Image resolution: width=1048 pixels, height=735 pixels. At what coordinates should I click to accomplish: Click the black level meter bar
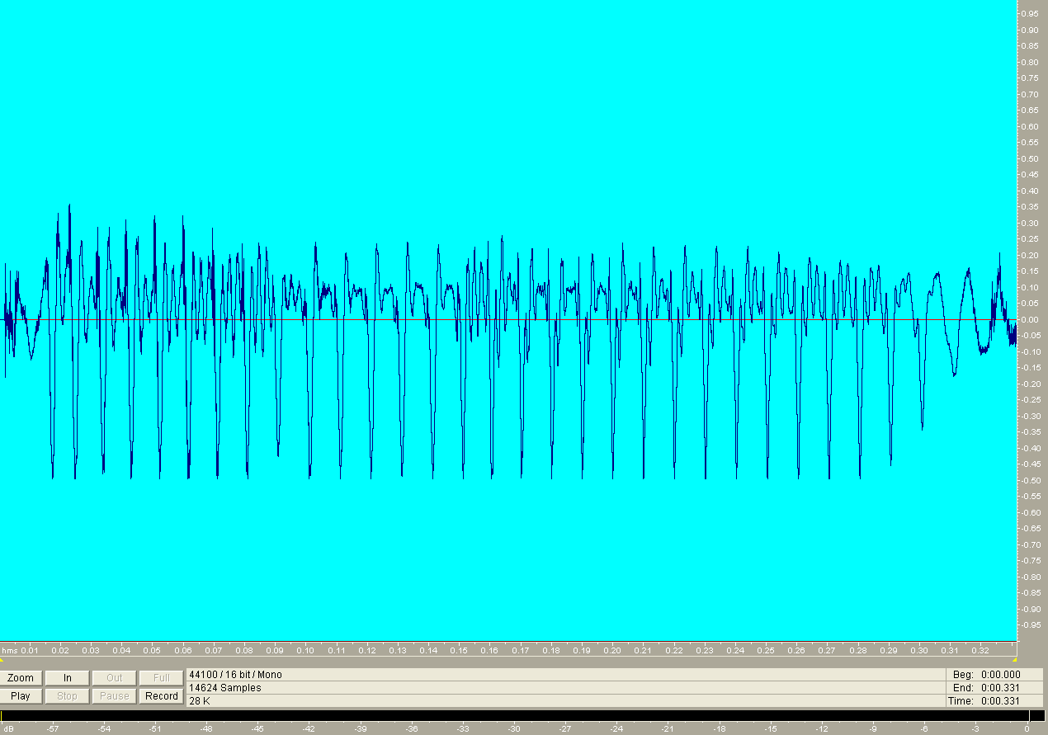tap(523, 716)
